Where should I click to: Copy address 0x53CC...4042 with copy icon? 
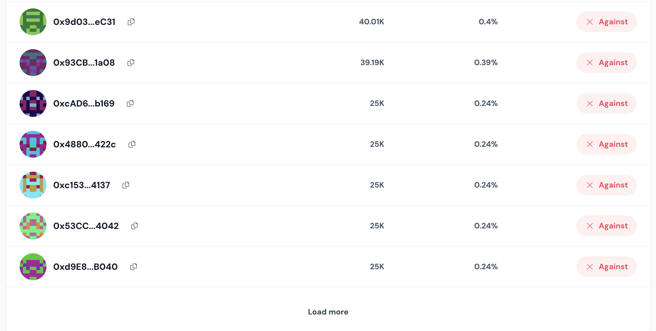click(x=134, y=226)
